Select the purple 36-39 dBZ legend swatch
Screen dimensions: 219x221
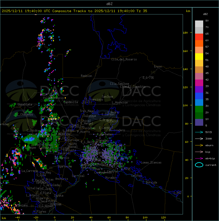[199, 89]
